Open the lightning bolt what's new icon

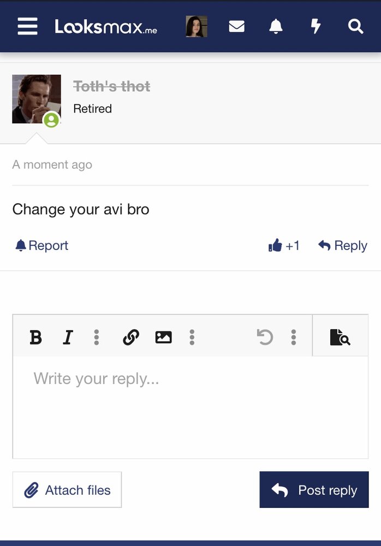(x=315, y=26)
